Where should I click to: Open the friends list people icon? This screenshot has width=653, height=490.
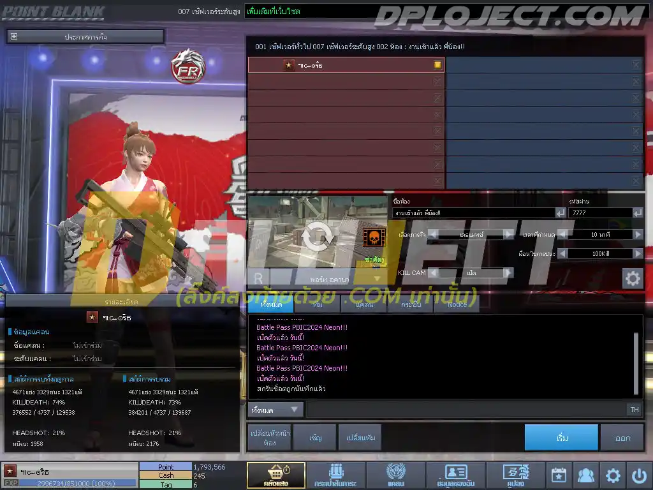(585, 475)
